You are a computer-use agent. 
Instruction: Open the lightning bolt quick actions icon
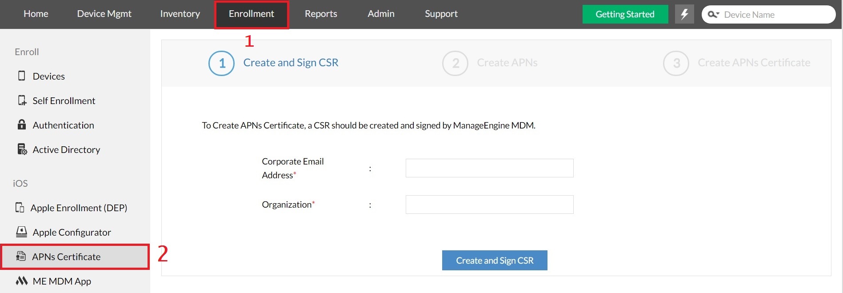coord(684,14)
